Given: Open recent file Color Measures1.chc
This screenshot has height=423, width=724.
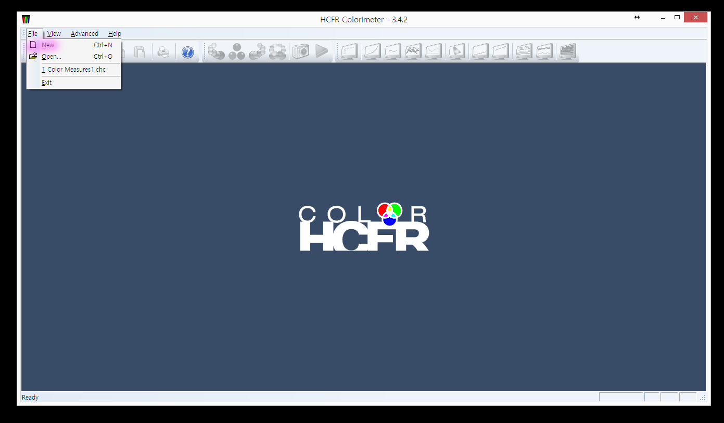Looking at the screenshot, I should (x=74, y=70).
